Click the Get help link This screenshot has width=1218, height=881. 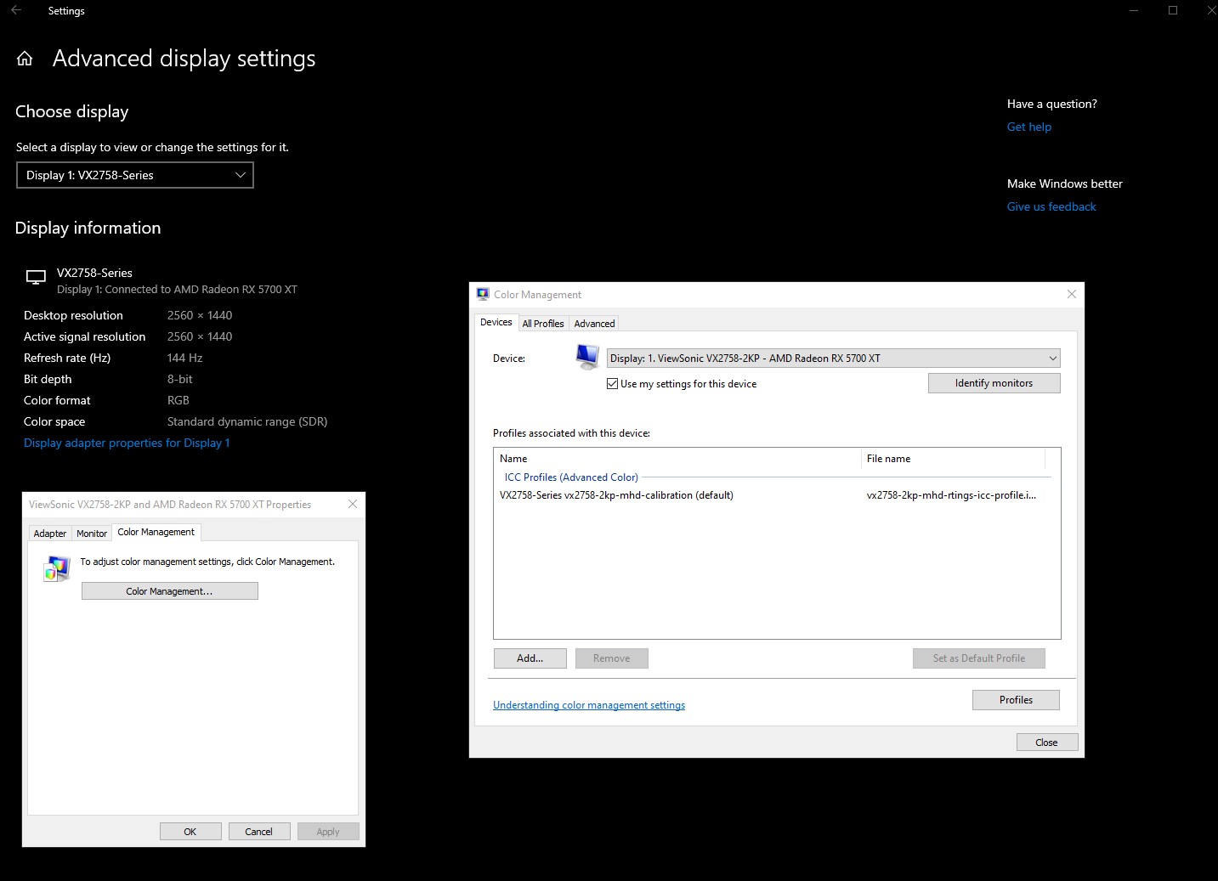pos(1029,127)
